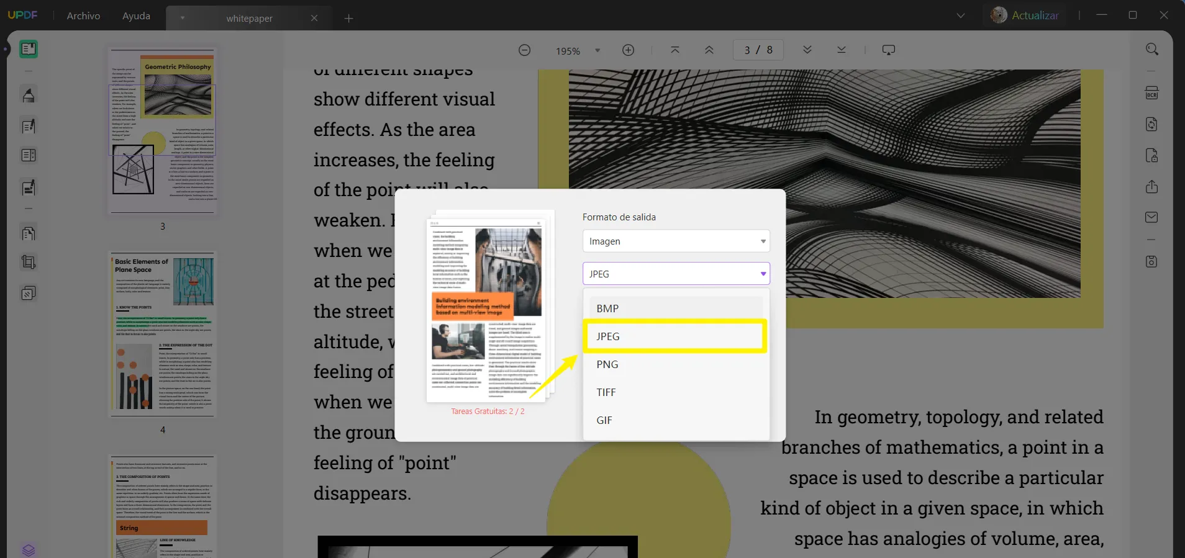Open the whitepaper tab dropdown arrow

coord(183,19)
